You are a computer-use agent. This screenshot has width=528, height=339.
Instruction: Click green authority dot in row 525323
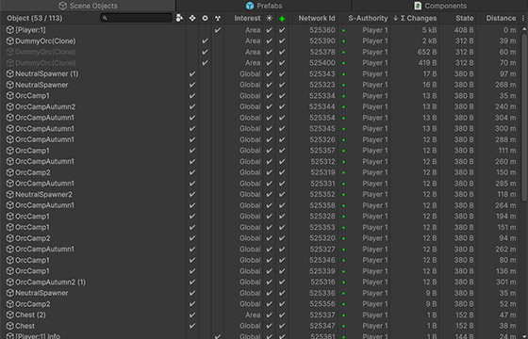[343, 85]
